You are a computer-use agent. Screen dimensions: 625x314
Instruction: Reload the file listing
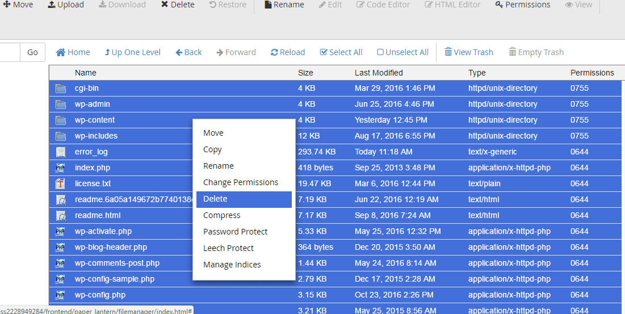click(288, 52)
